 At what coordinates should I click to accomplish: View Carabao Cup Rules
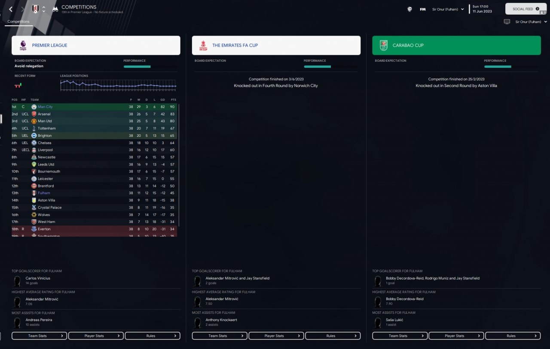(x=513, y=336)
